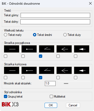Select plain line icon under Strzałka początkowa
This screenshot has height=111, width=94.
[12, 49]
